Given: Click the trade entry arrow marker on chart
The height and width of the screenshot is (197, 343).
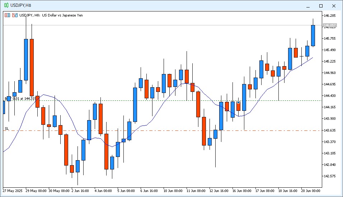Looking at the screenshot, I should click(x=238, y=102).
